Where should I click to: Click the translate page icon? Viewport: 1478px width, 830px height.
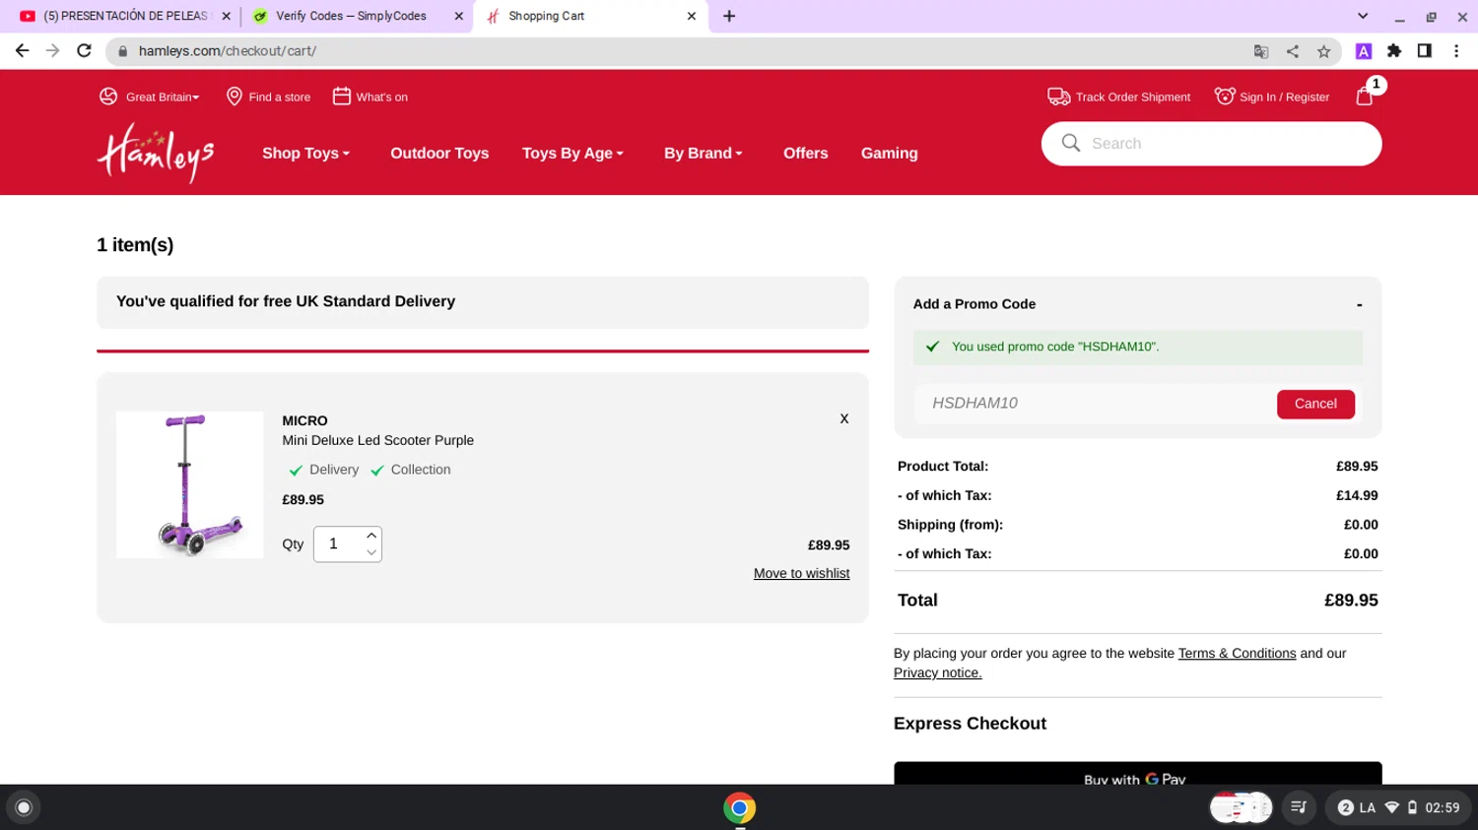(1260, 51)
